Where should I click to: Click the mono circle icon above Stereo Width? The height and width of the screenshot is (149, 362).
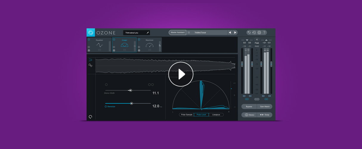[x=106, y=85]
